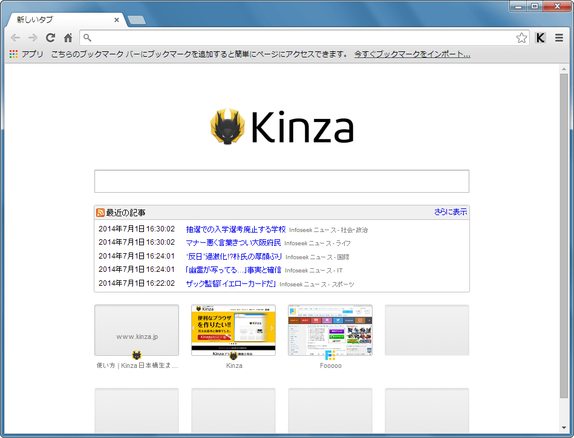Open the Fooooo site thumbnail
Screen dimensions: 574x438
point(330,330)
